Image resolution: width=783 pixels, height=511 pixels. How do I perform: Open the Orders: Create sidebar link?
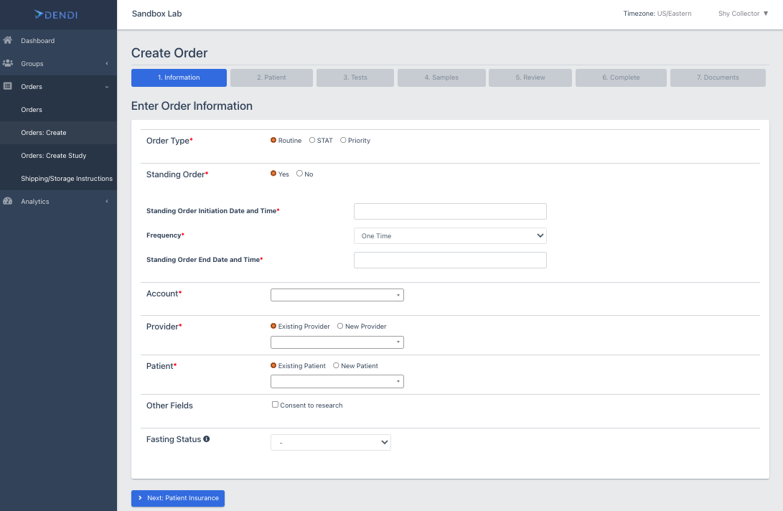(44, 132)
